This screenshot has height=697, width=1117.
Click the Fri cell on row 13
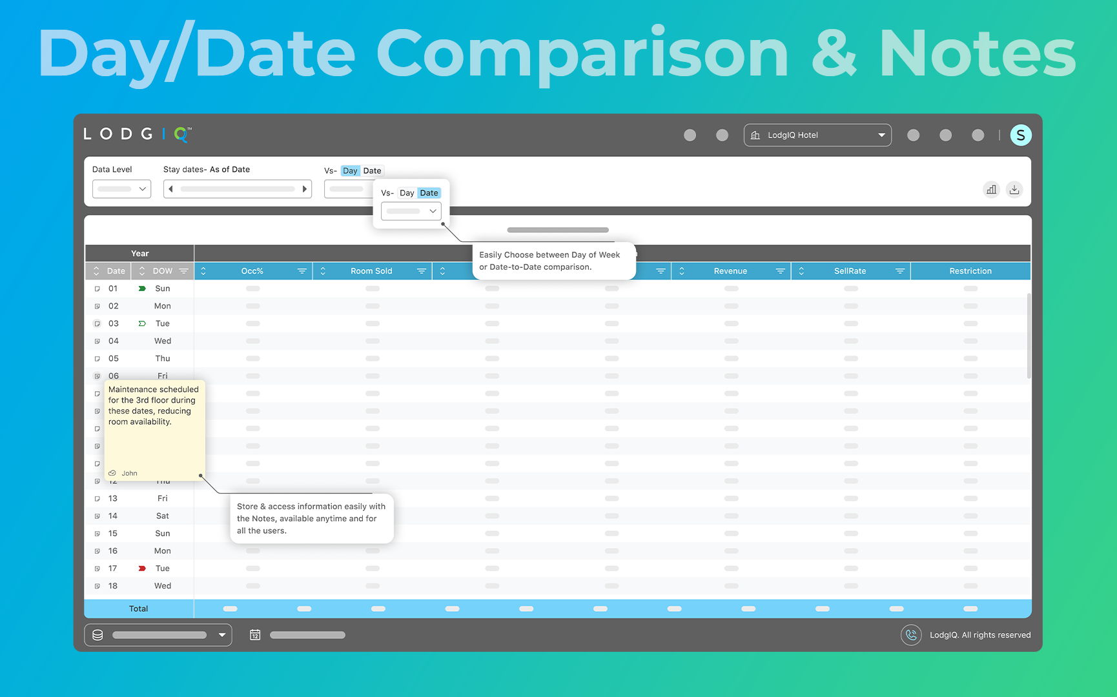[163, 498]
